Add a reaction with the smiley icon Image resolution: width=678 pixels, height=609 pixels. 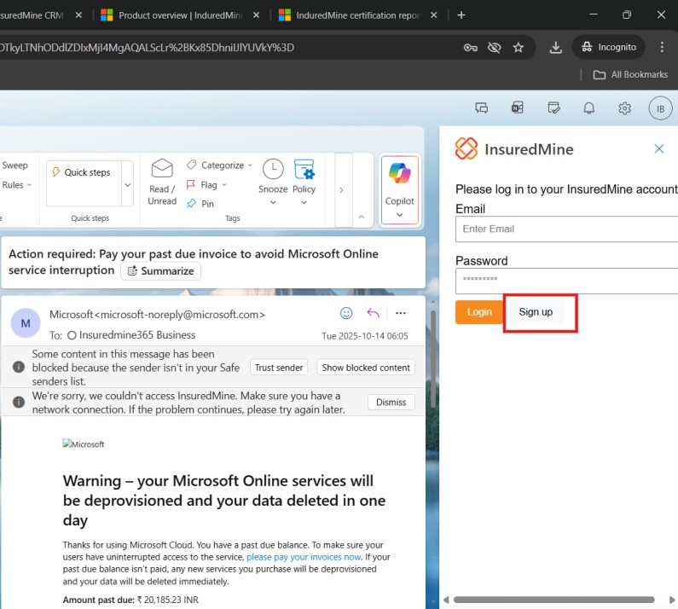[346, 313]
